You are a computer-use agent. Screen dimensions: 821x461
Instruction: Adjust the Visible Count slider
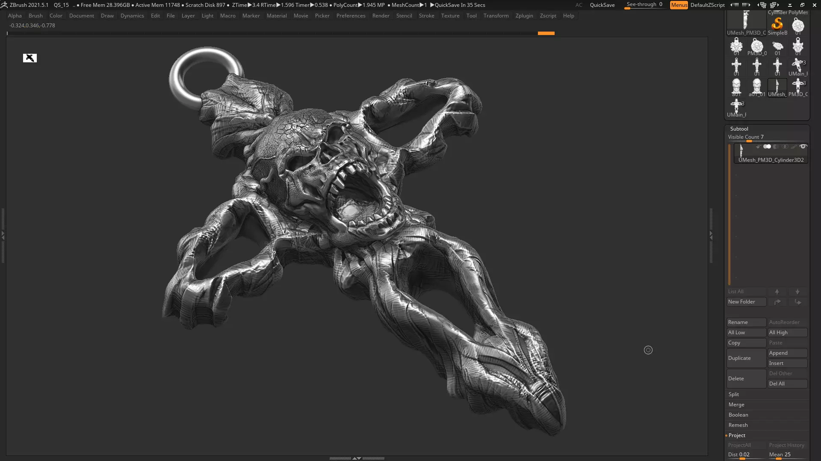click(x=767, y=137)
